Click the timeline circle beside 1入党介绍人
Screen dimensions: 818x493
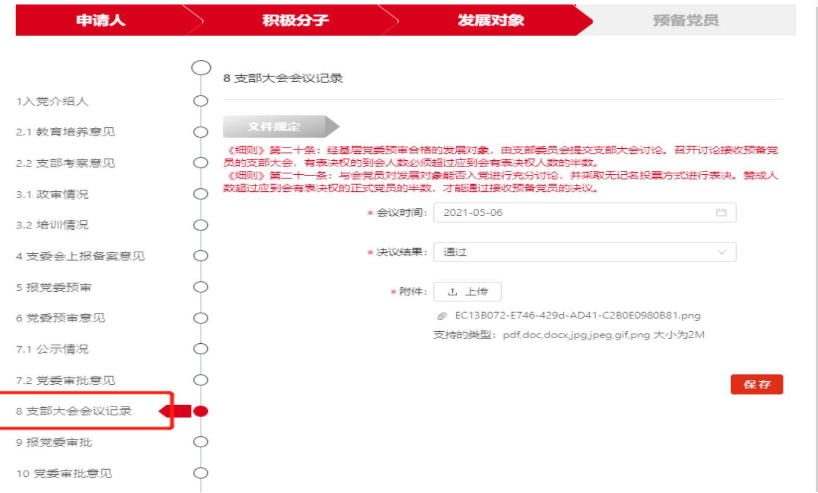pos(201,101)
